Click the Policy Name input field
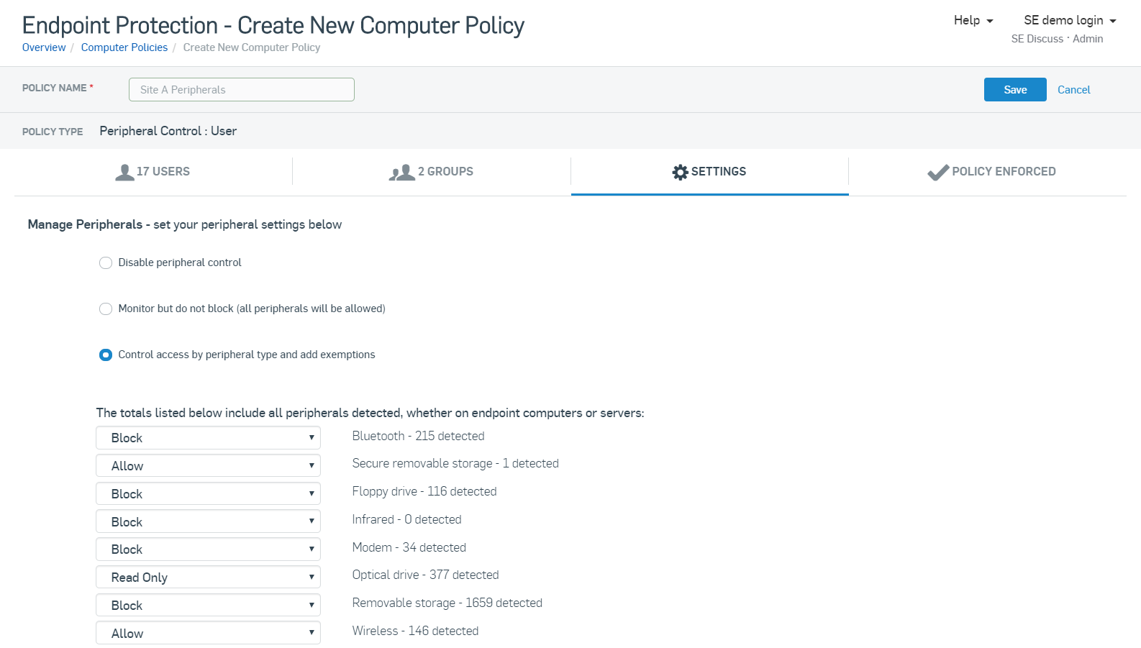1141x648 pixels. 242,90
